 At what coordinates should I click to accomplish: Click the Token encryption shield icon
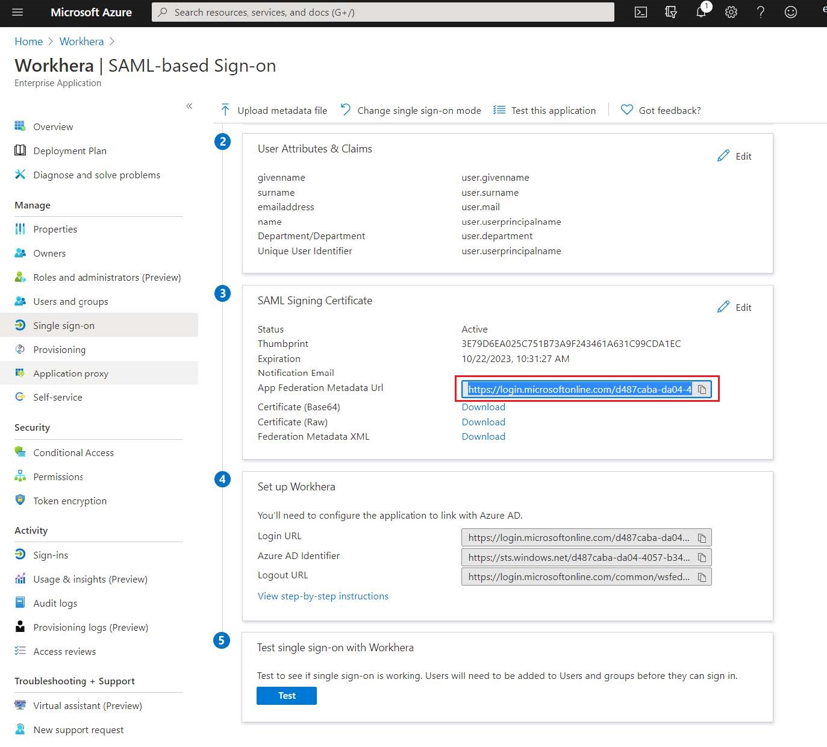[x=20, y=500]
